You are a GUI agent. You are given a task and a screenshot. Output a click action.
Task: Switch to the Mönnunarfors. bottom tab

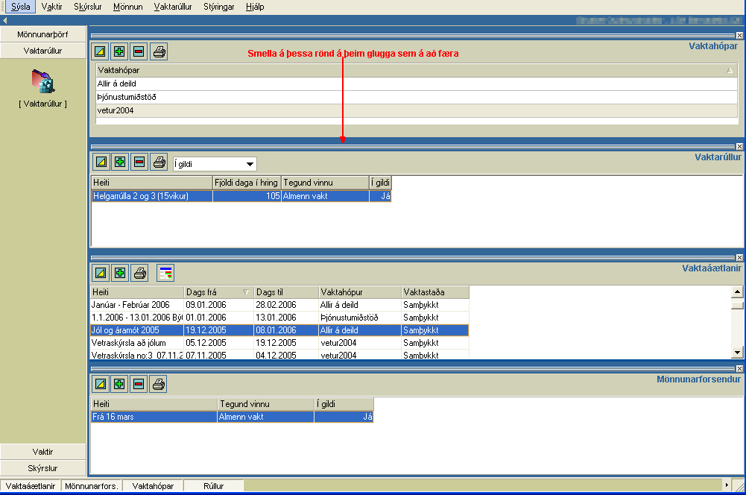point(92,485)
